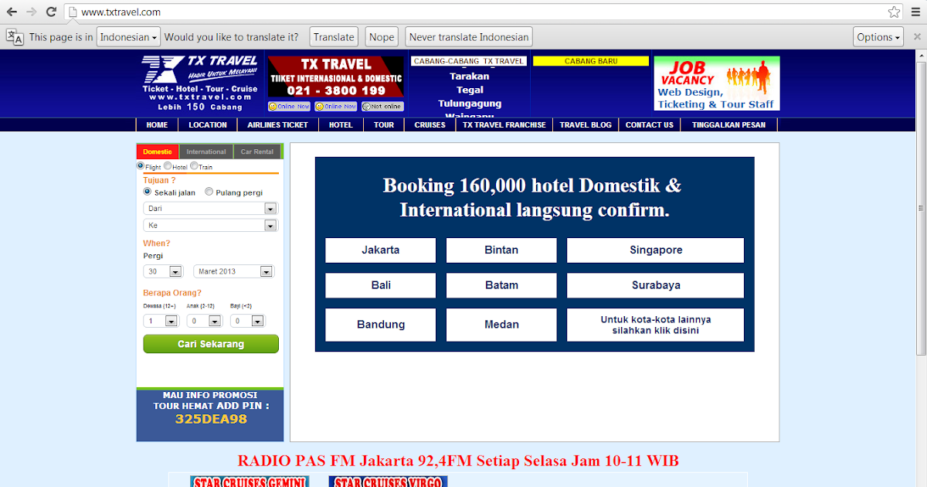This screenshot has height=487, width=927.
Task: Select the Bandung hotel button
Action: (381, 325)
